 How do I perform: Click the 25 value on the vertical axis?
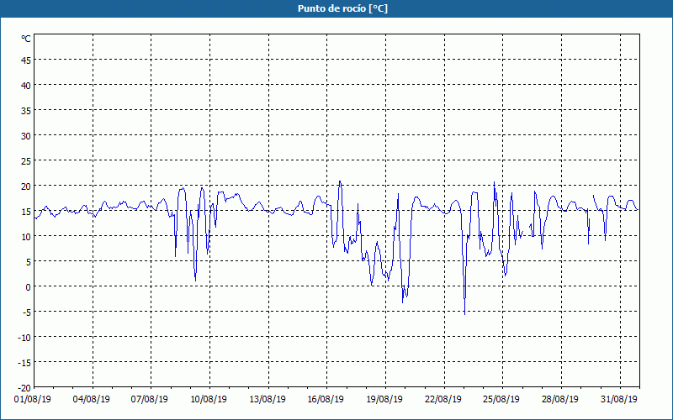26,161
